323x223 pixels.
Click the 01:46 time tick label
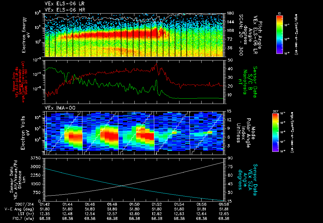point(90,204)
